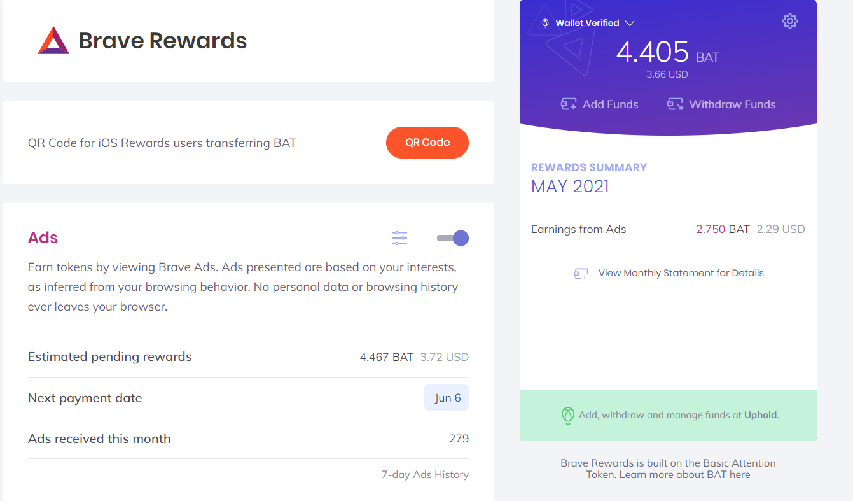Click the 4.405 BAT wallet balance
This screenshot has height=501, width=853.
click(x=667, y=52)
